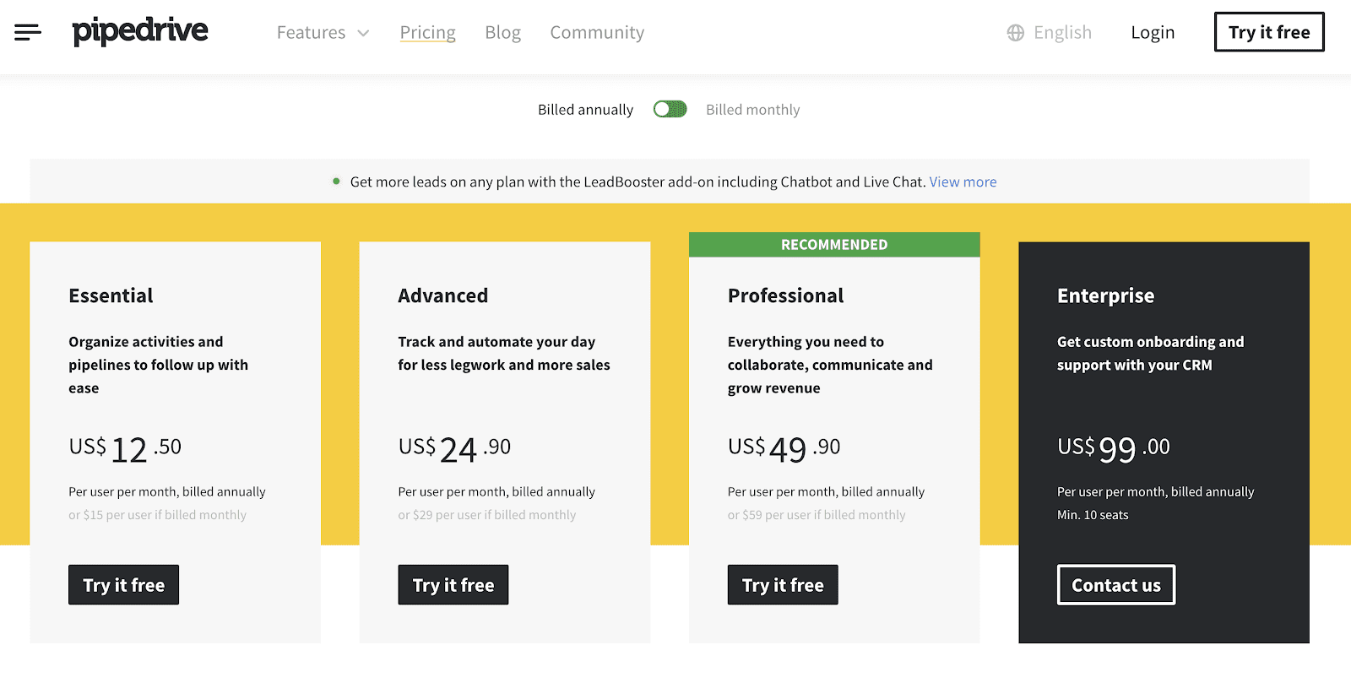Select the Billed annually label

[585, 110]
